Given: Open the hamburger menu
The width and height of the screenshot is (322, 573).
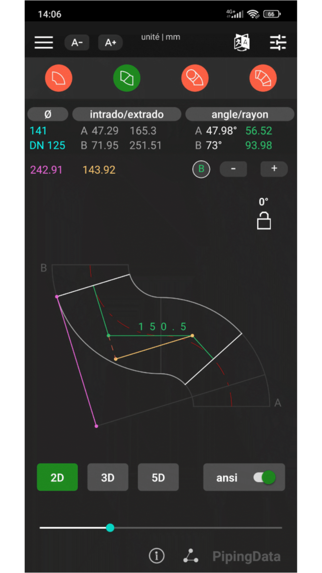Looking at the screenshot, I should pyautogui.click(x=44, y=42).
